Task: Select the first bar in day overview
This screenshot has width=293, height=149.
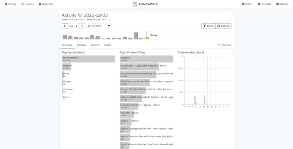Action: 65,37
